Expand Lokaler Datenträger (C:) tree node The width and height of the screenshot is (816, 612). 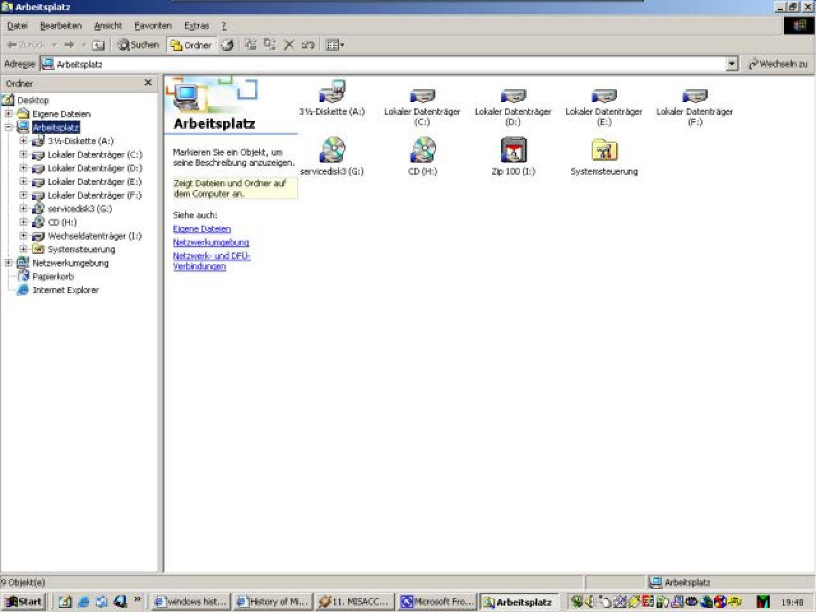point(24,154)
